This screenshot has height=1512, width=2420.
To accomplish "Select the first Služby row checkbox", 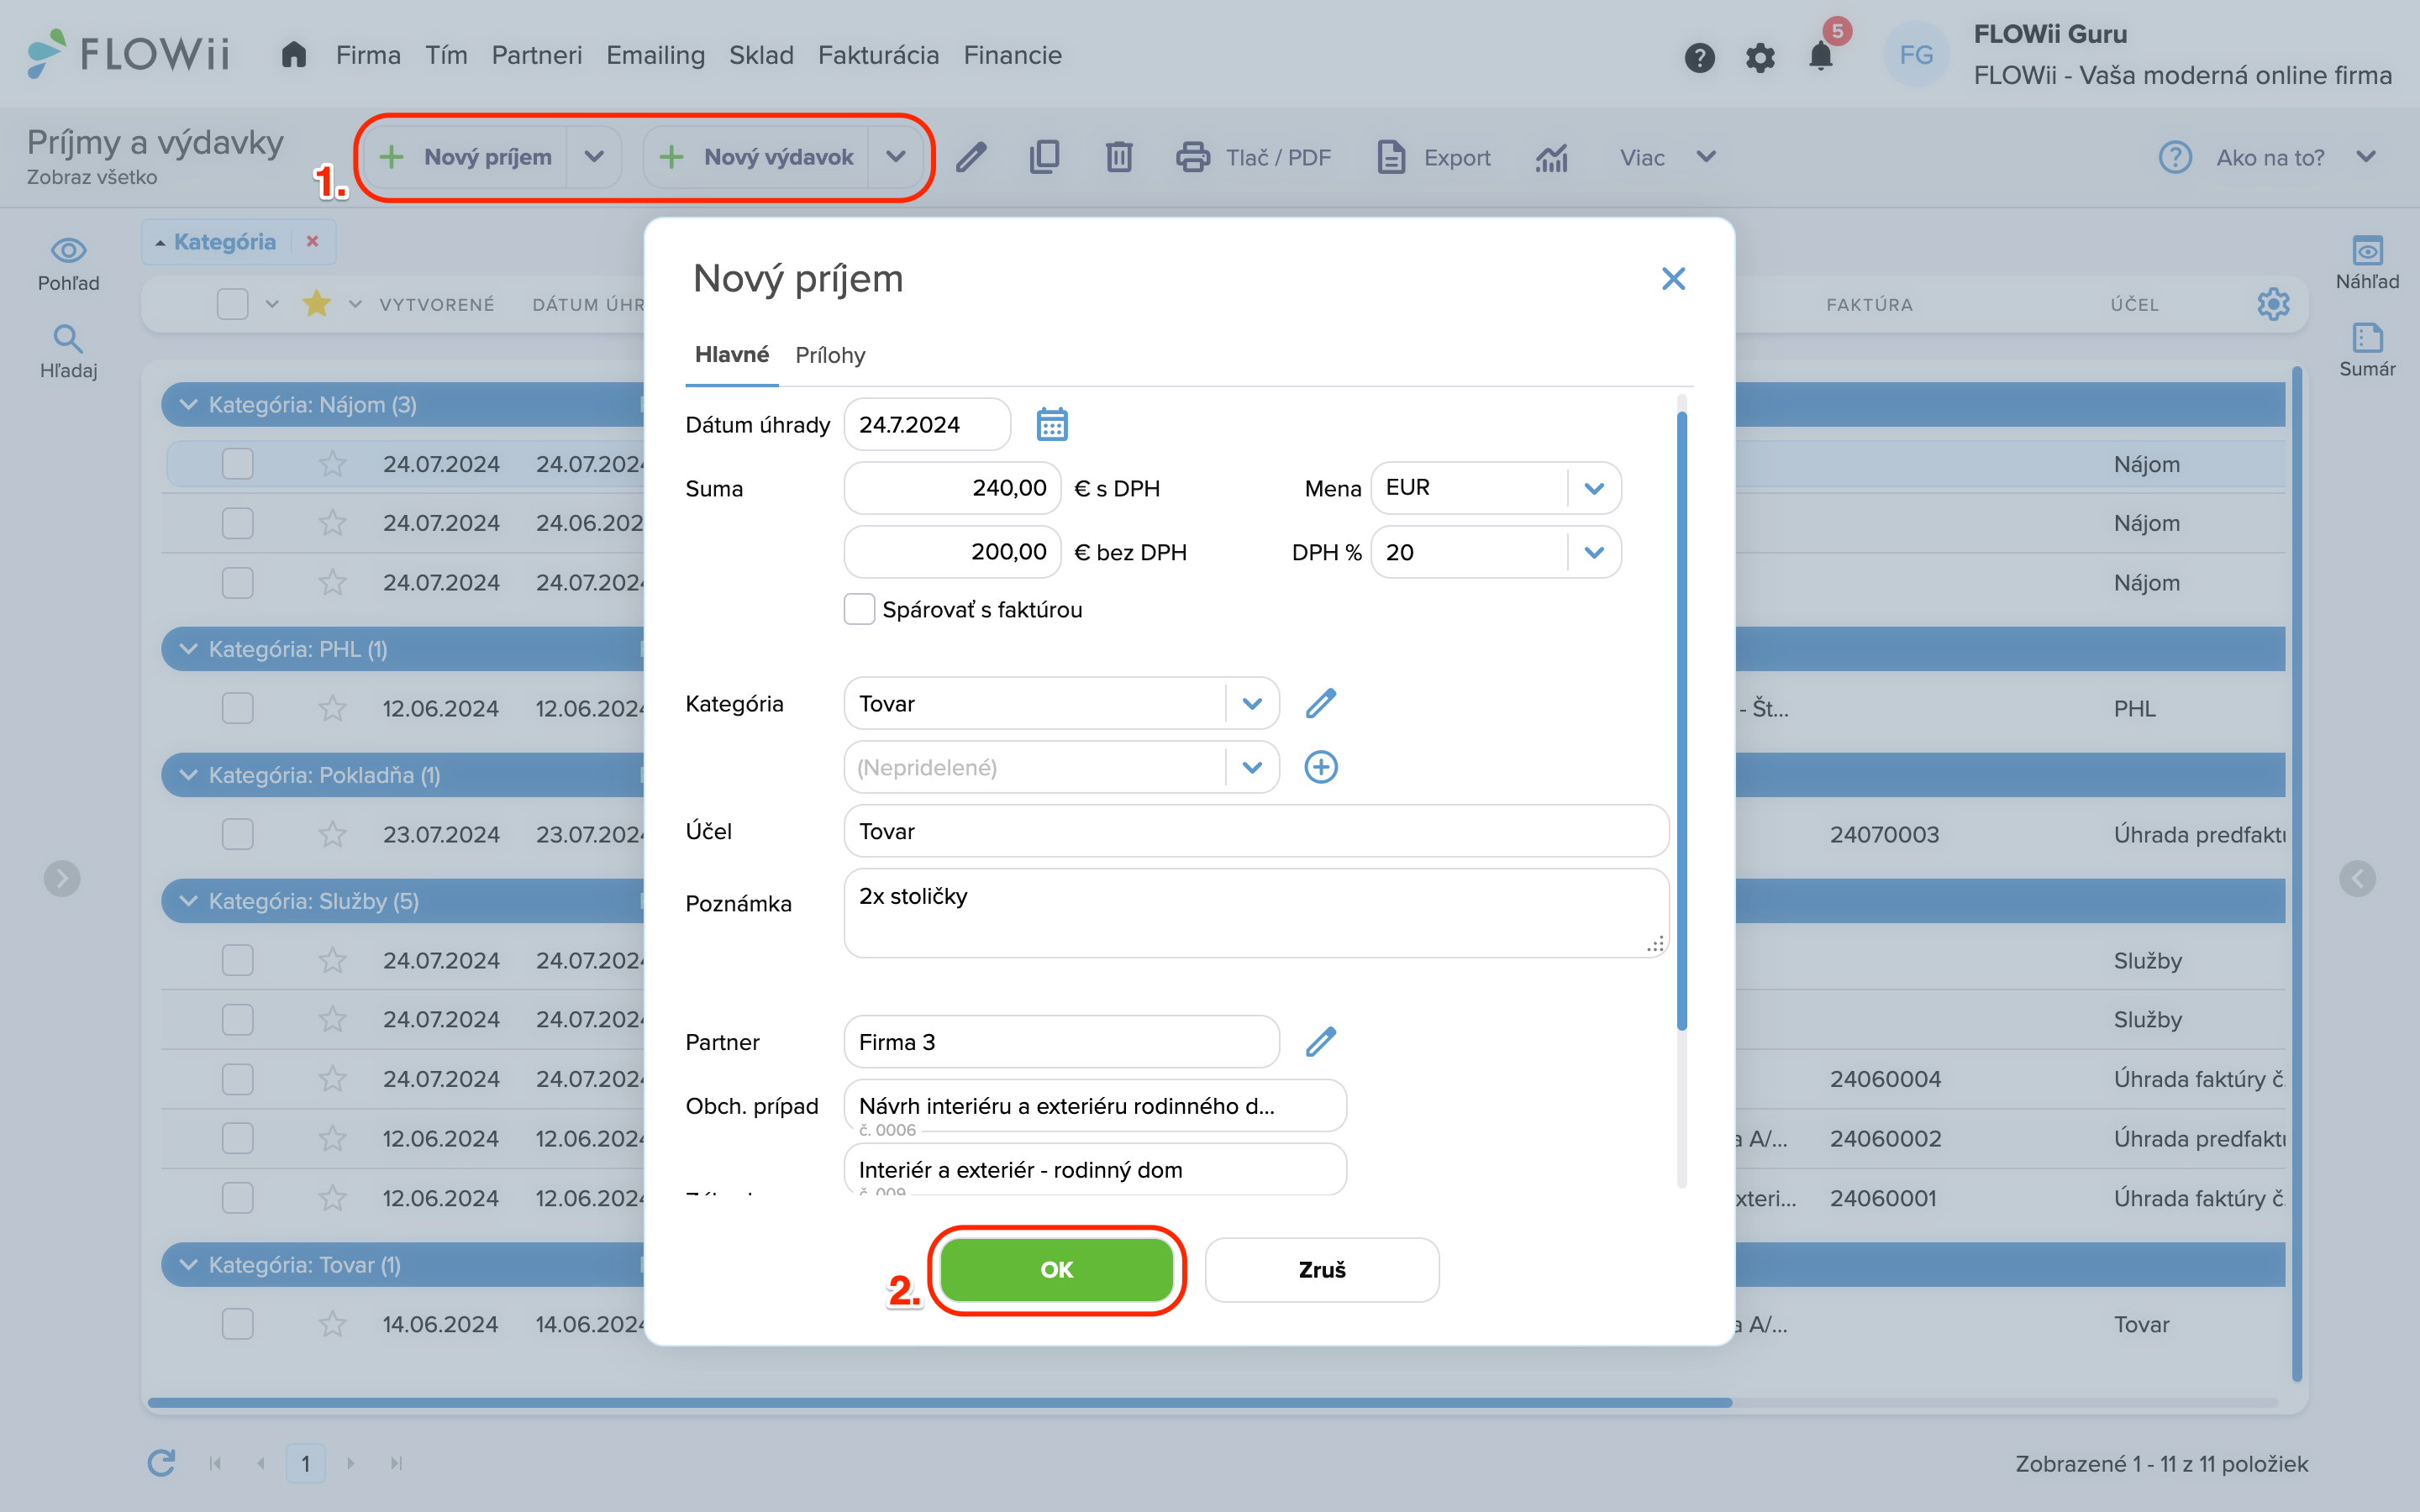I will tap(237, 960).
